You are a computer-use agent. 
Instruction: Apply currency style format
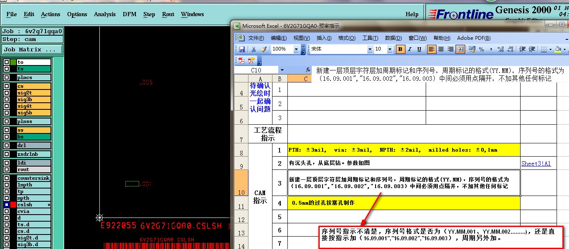[x=472, y=49]
